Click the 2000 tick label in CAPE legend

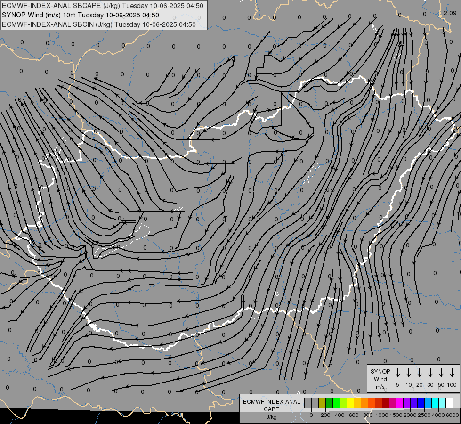410,415
